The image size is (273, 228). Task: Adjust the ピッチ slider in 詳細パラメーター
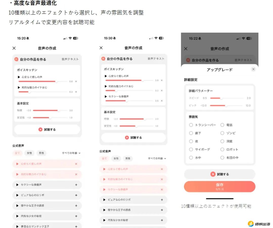click(x=226, y=105)
